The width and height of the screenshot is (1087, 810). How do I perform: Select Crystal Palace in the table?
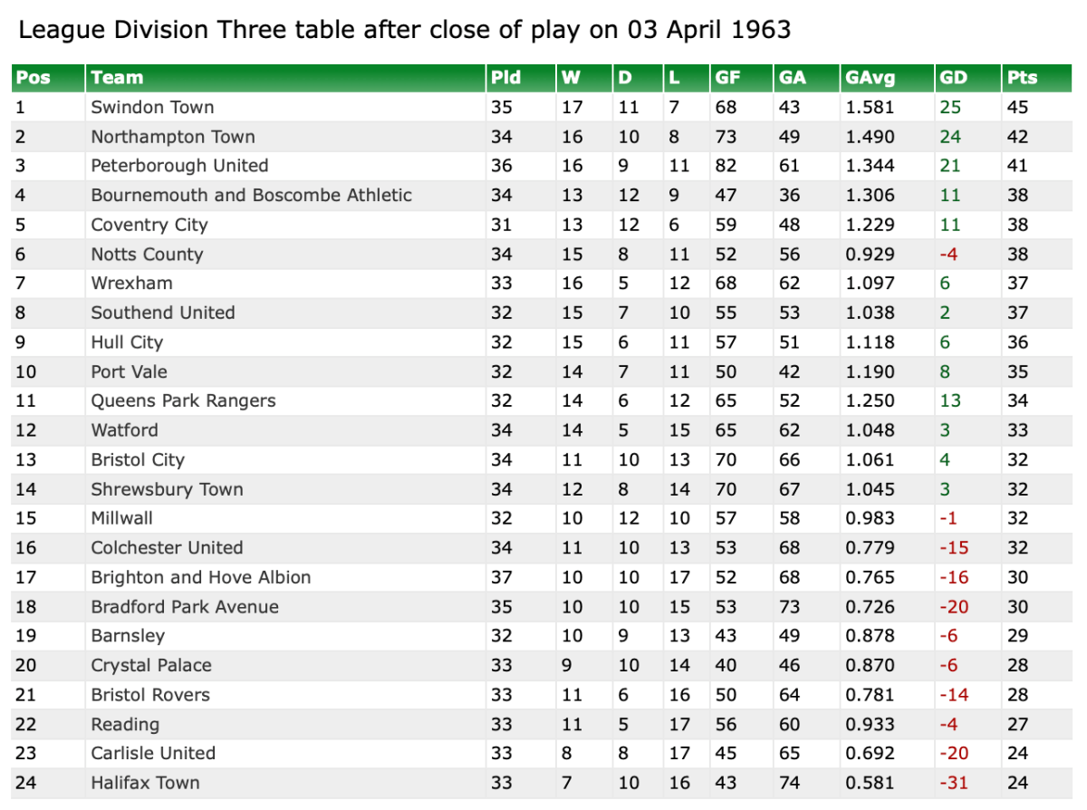coord(151,665)
